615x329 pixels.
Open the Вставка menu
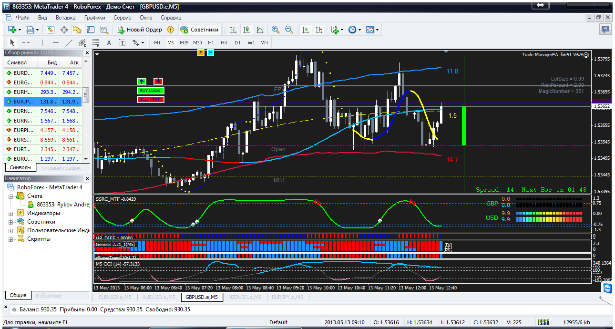click(65, 17)
